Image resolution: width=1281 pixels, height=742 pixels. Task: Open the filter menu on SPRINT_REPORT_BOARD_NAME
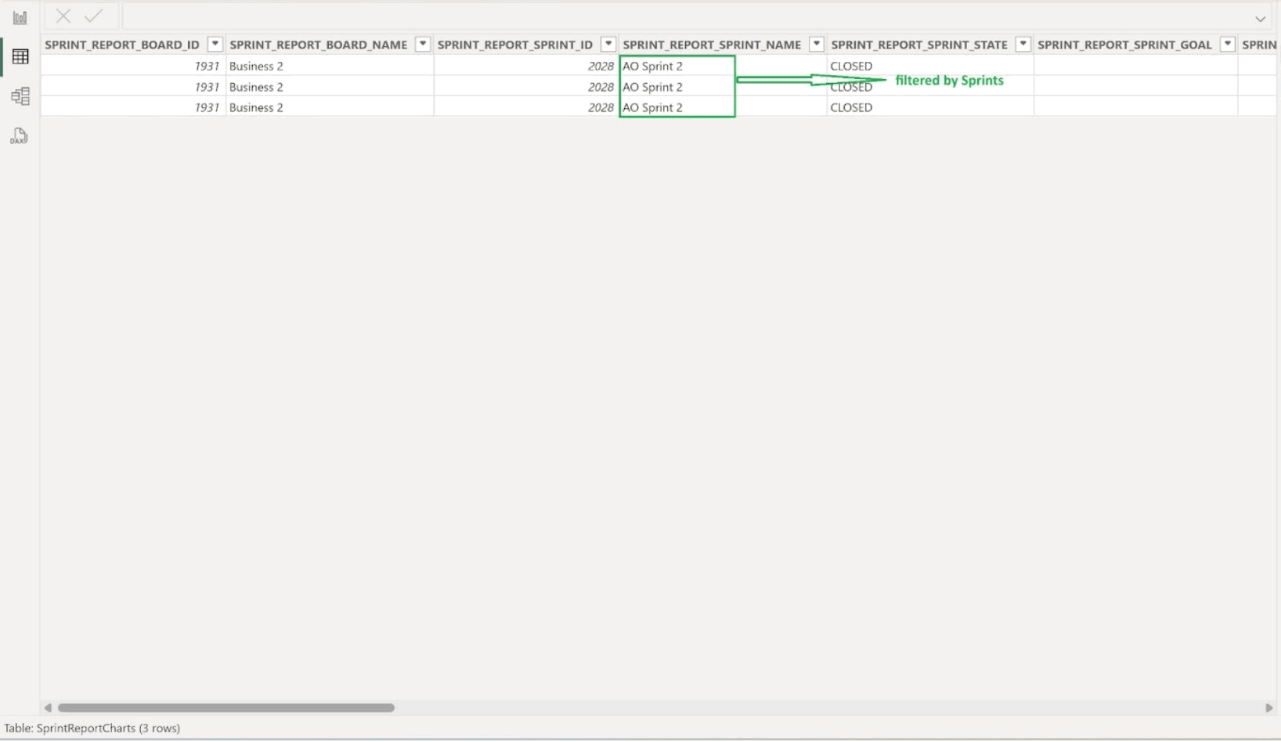click(422, 44)
